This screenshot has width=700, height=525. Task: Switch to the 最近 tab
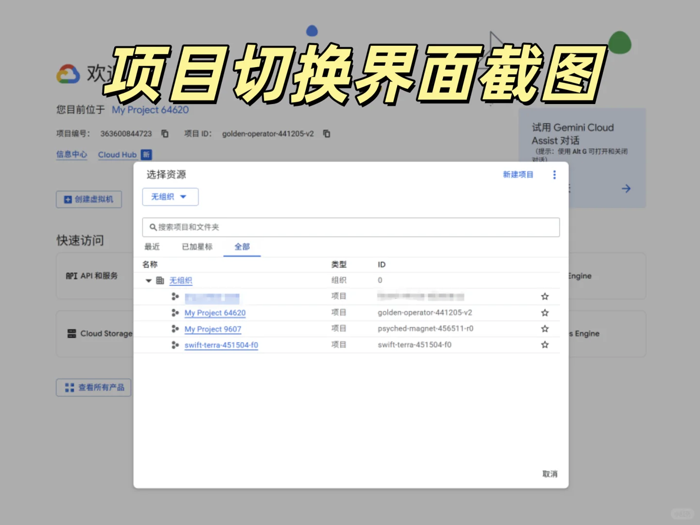click(x=152, y=246)
